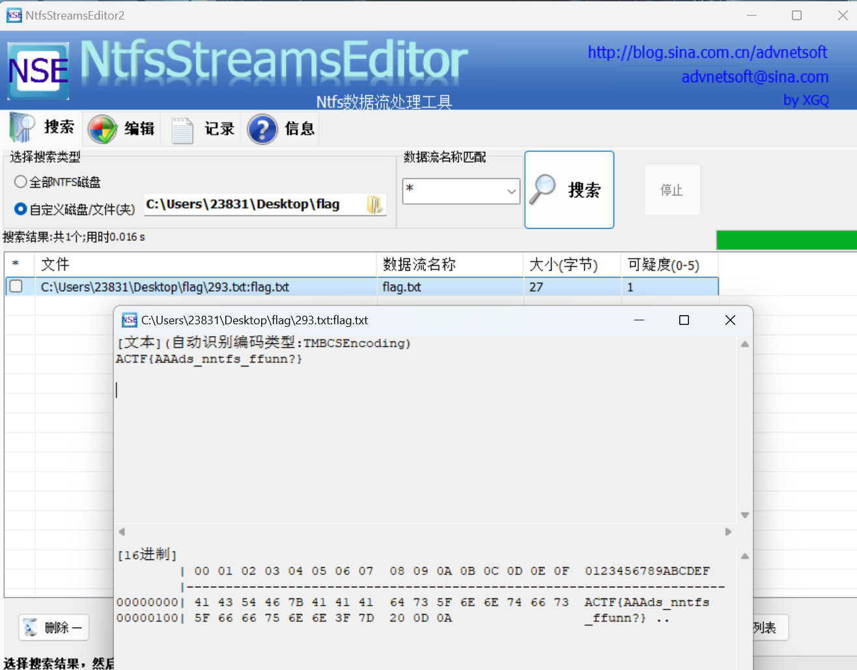The width and height of the screenshot is (857, 670).
Task: Click right arrow of horizontal scrollbar
Action: (x=728, y=531)
